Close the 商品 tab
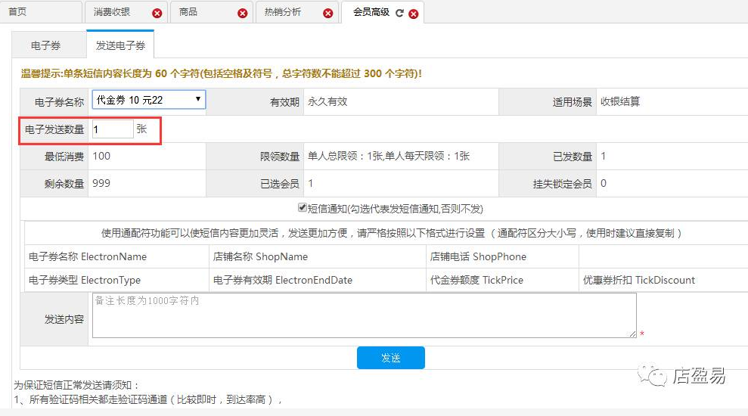Viewport: 748px width, 416px height. [x=242, y=13]
